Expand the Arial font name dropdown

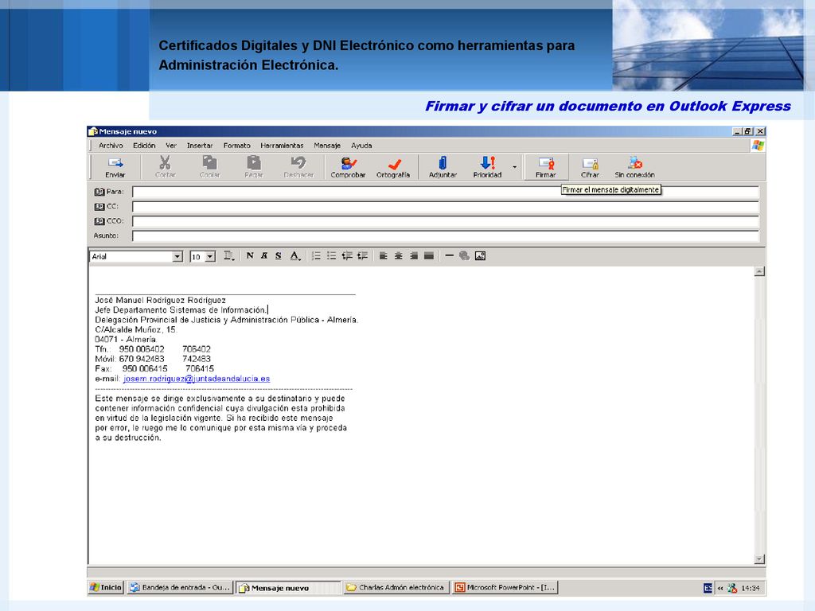click(177, 256)
